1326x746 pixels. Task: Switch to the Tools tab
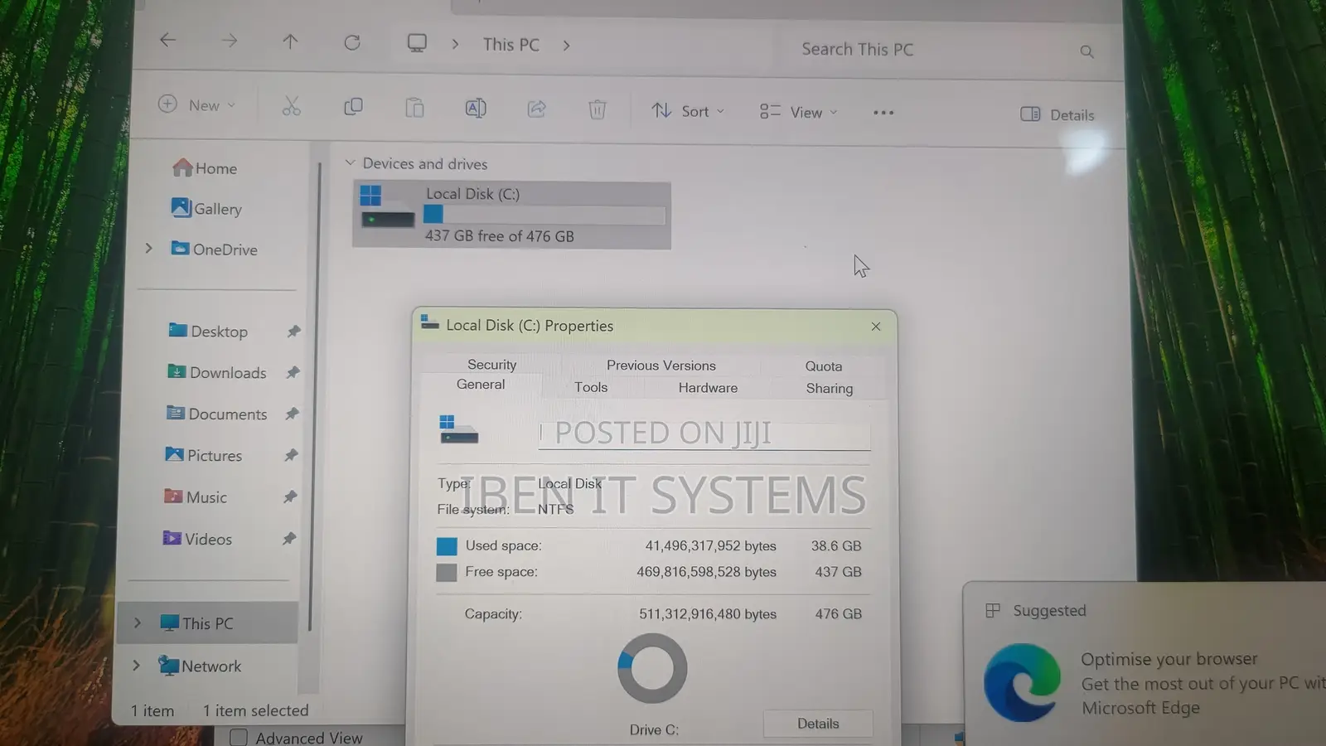(x=591, y=387)
